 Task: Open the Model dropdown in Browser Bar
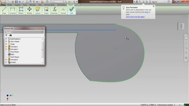[x=9, y=32]
